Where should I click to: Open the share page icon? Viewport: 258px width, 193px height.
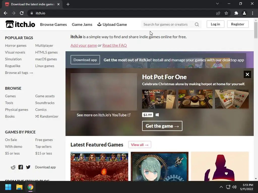click(x=218, y=13)
